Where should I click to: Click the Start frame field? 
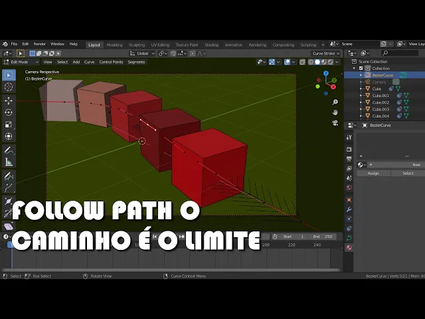tap(294, 237)
